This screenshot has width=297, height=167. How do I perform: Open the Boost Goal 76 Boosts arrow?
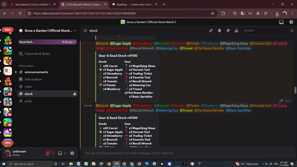pyautogui.click(x=74, y=42)
